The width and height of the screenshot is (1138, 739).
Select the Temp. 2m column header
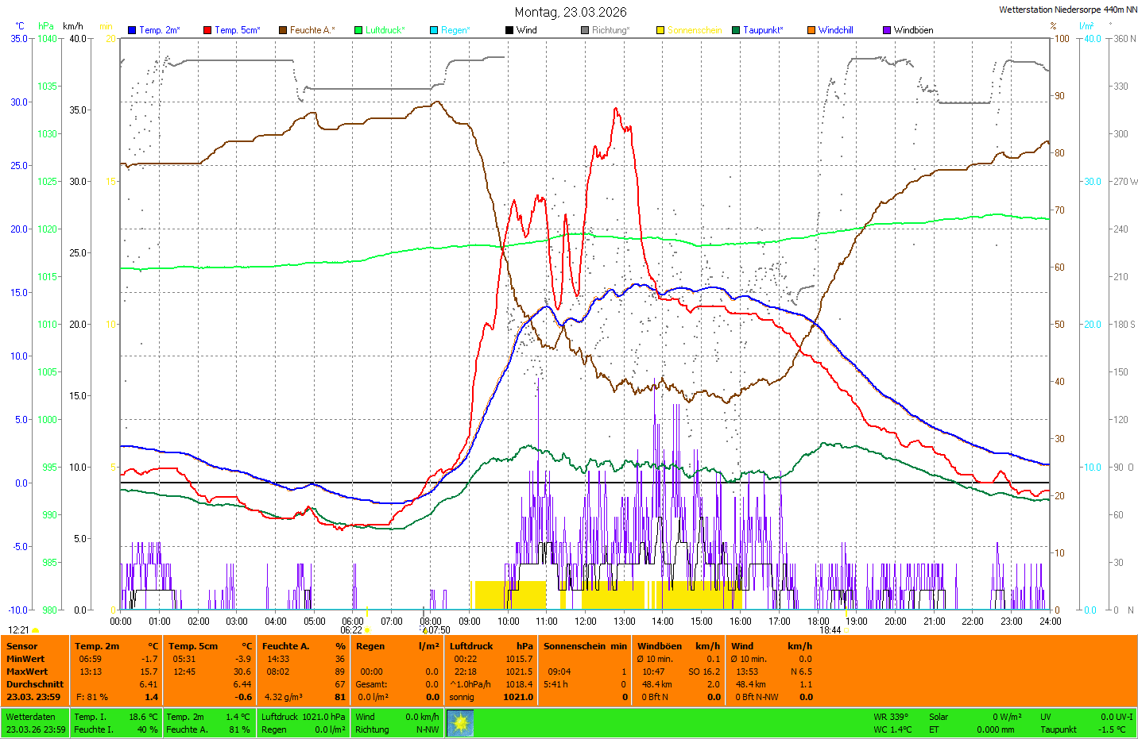click(97, 646)
